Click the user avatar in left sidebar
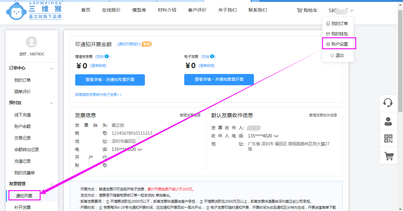The image size is (403, 211). coord(31,42)
